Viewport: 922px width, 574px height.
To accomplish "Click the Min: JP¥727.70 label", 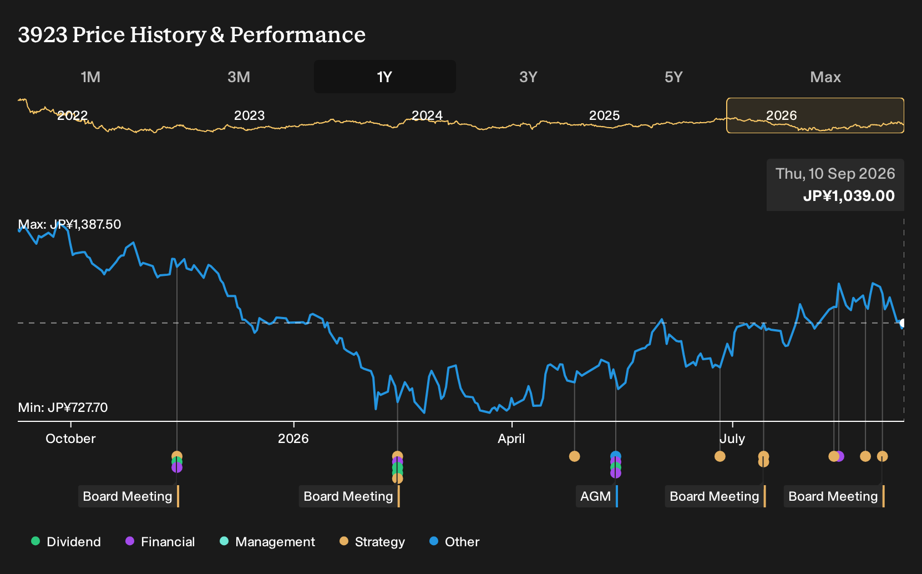I will 63,407.
